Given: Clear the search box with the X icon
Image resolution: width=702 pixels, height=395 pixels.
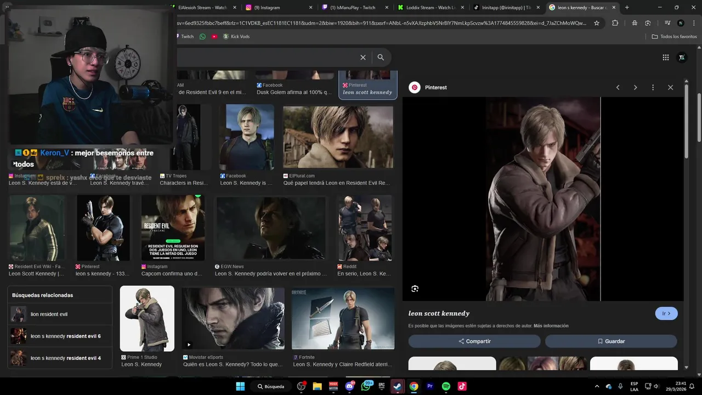Looking at the screenshot, I should (363, 58).
